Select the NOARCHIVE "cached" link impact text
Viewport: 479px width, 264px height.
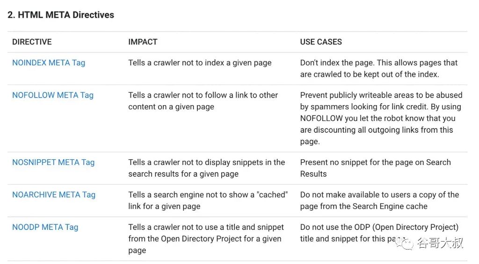[208, 200]
